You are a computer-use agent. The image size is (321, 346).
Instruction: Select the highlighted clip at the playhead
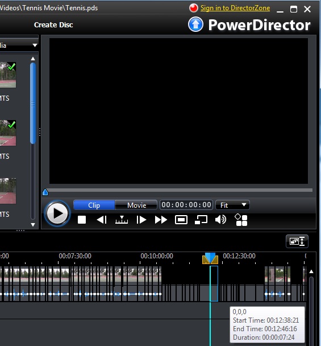[214, 283]
